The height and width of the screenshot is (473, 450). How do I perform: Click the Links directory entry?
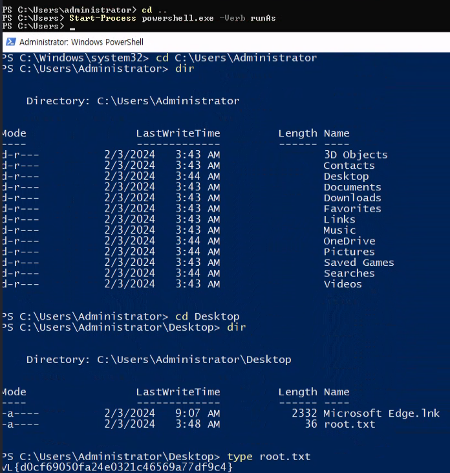pos(339,219)
